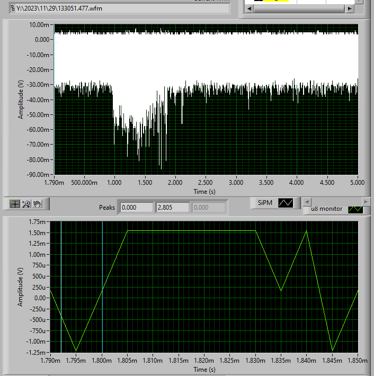
Task: Select the blue cursor line at 1.800m
Action: (102, 287)
